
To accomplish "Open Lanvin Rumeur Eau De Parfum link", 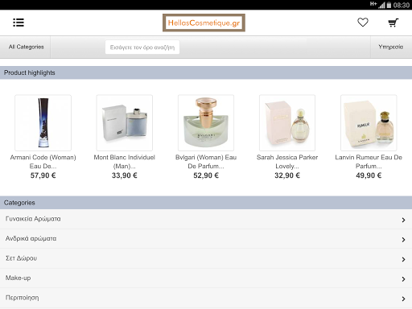I will click(x=369, y=162).
